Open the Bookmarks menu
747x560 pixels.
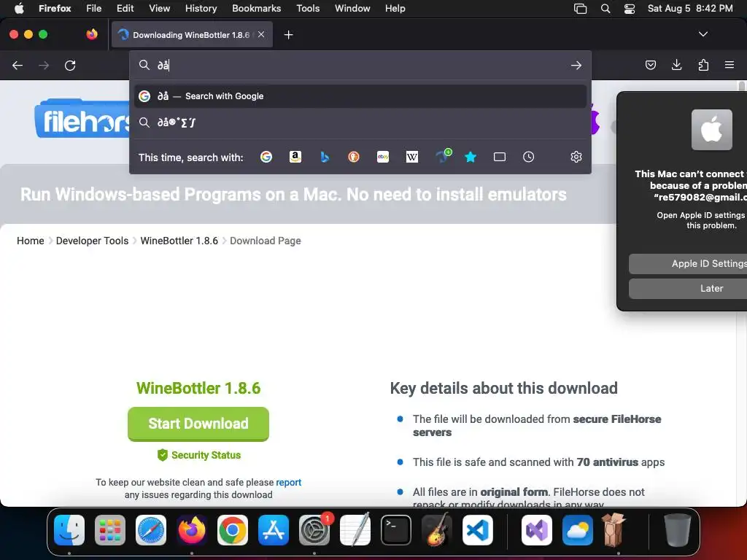tap(256, 8)
